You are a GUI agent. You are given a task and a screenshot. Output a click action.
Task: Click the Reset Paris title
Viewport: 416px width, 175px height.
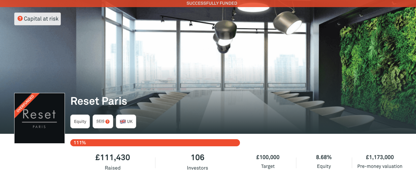(x=99, y=101)
